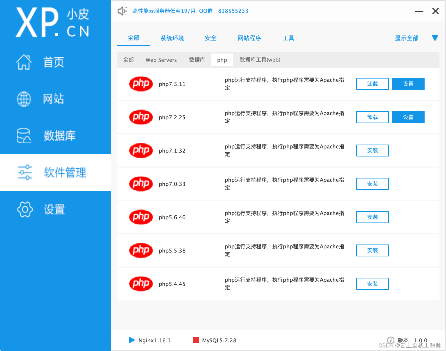The image size is (446, 351).
Task: Expand the 显示全部 dropdown triangle
Action: click(x=435, y=38)
